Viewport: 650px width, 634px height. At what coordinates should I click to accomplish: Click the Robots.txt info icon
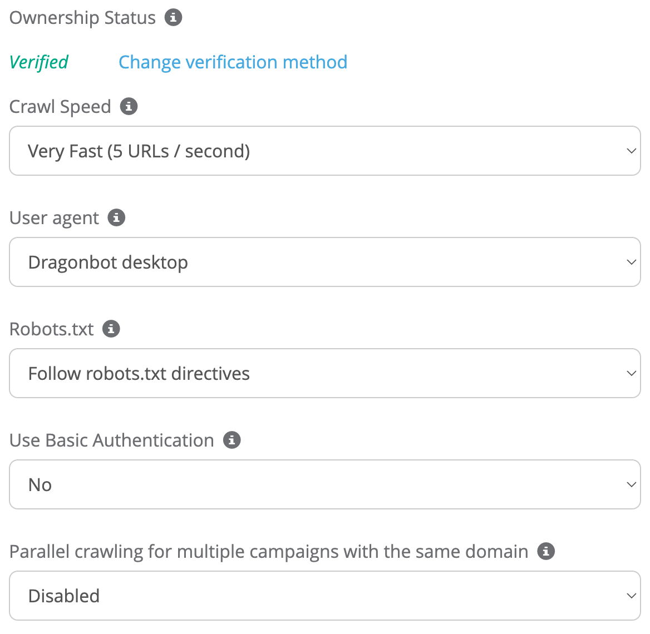click(x=111, y=329)
